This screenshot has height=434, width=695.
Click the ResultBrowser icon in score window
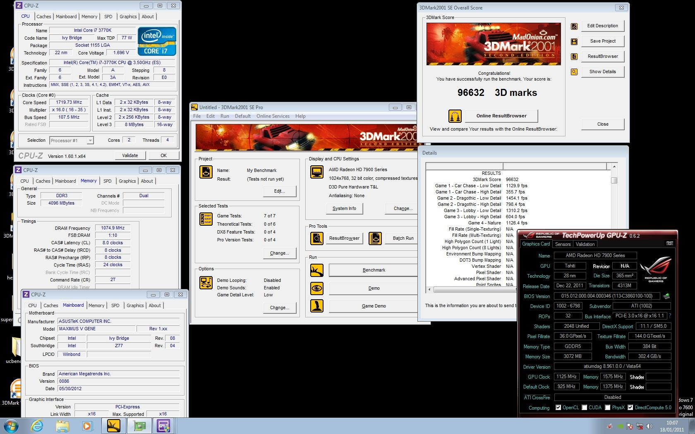(x=574, y=57)
